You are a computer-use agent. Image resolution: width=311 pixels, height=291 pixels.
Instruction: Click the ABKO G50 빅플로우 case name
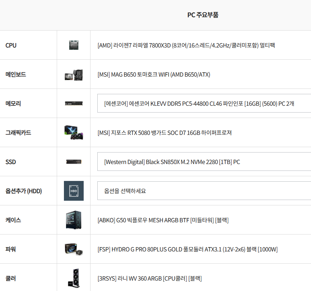[163, 220]
